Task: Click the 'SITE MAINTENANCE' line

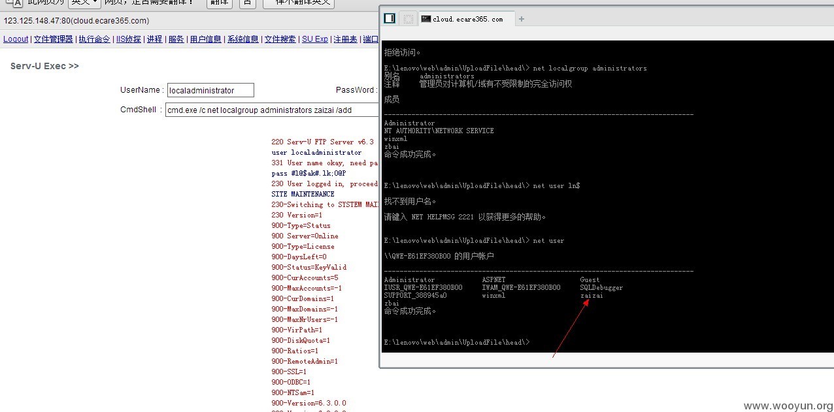Action: pyautogui.click(x=303, y=194)
